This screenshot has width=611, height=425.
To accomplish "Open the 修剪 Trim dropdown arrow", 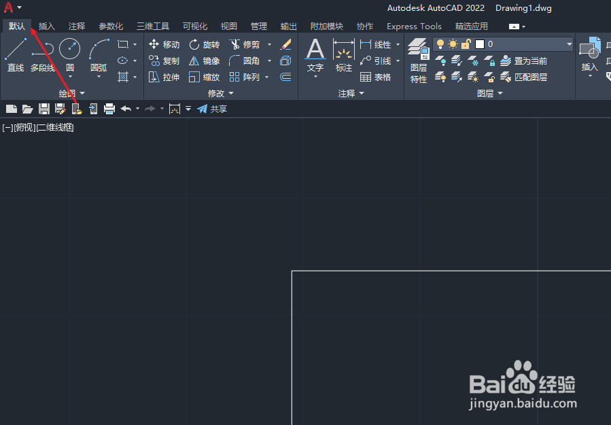I will tap(269, 44).
